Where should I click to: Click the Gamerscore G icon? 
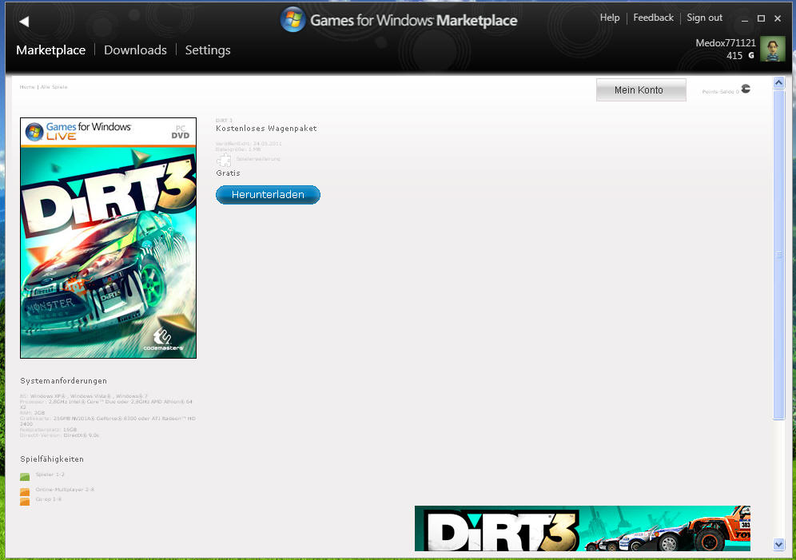[x=750, y=55]
